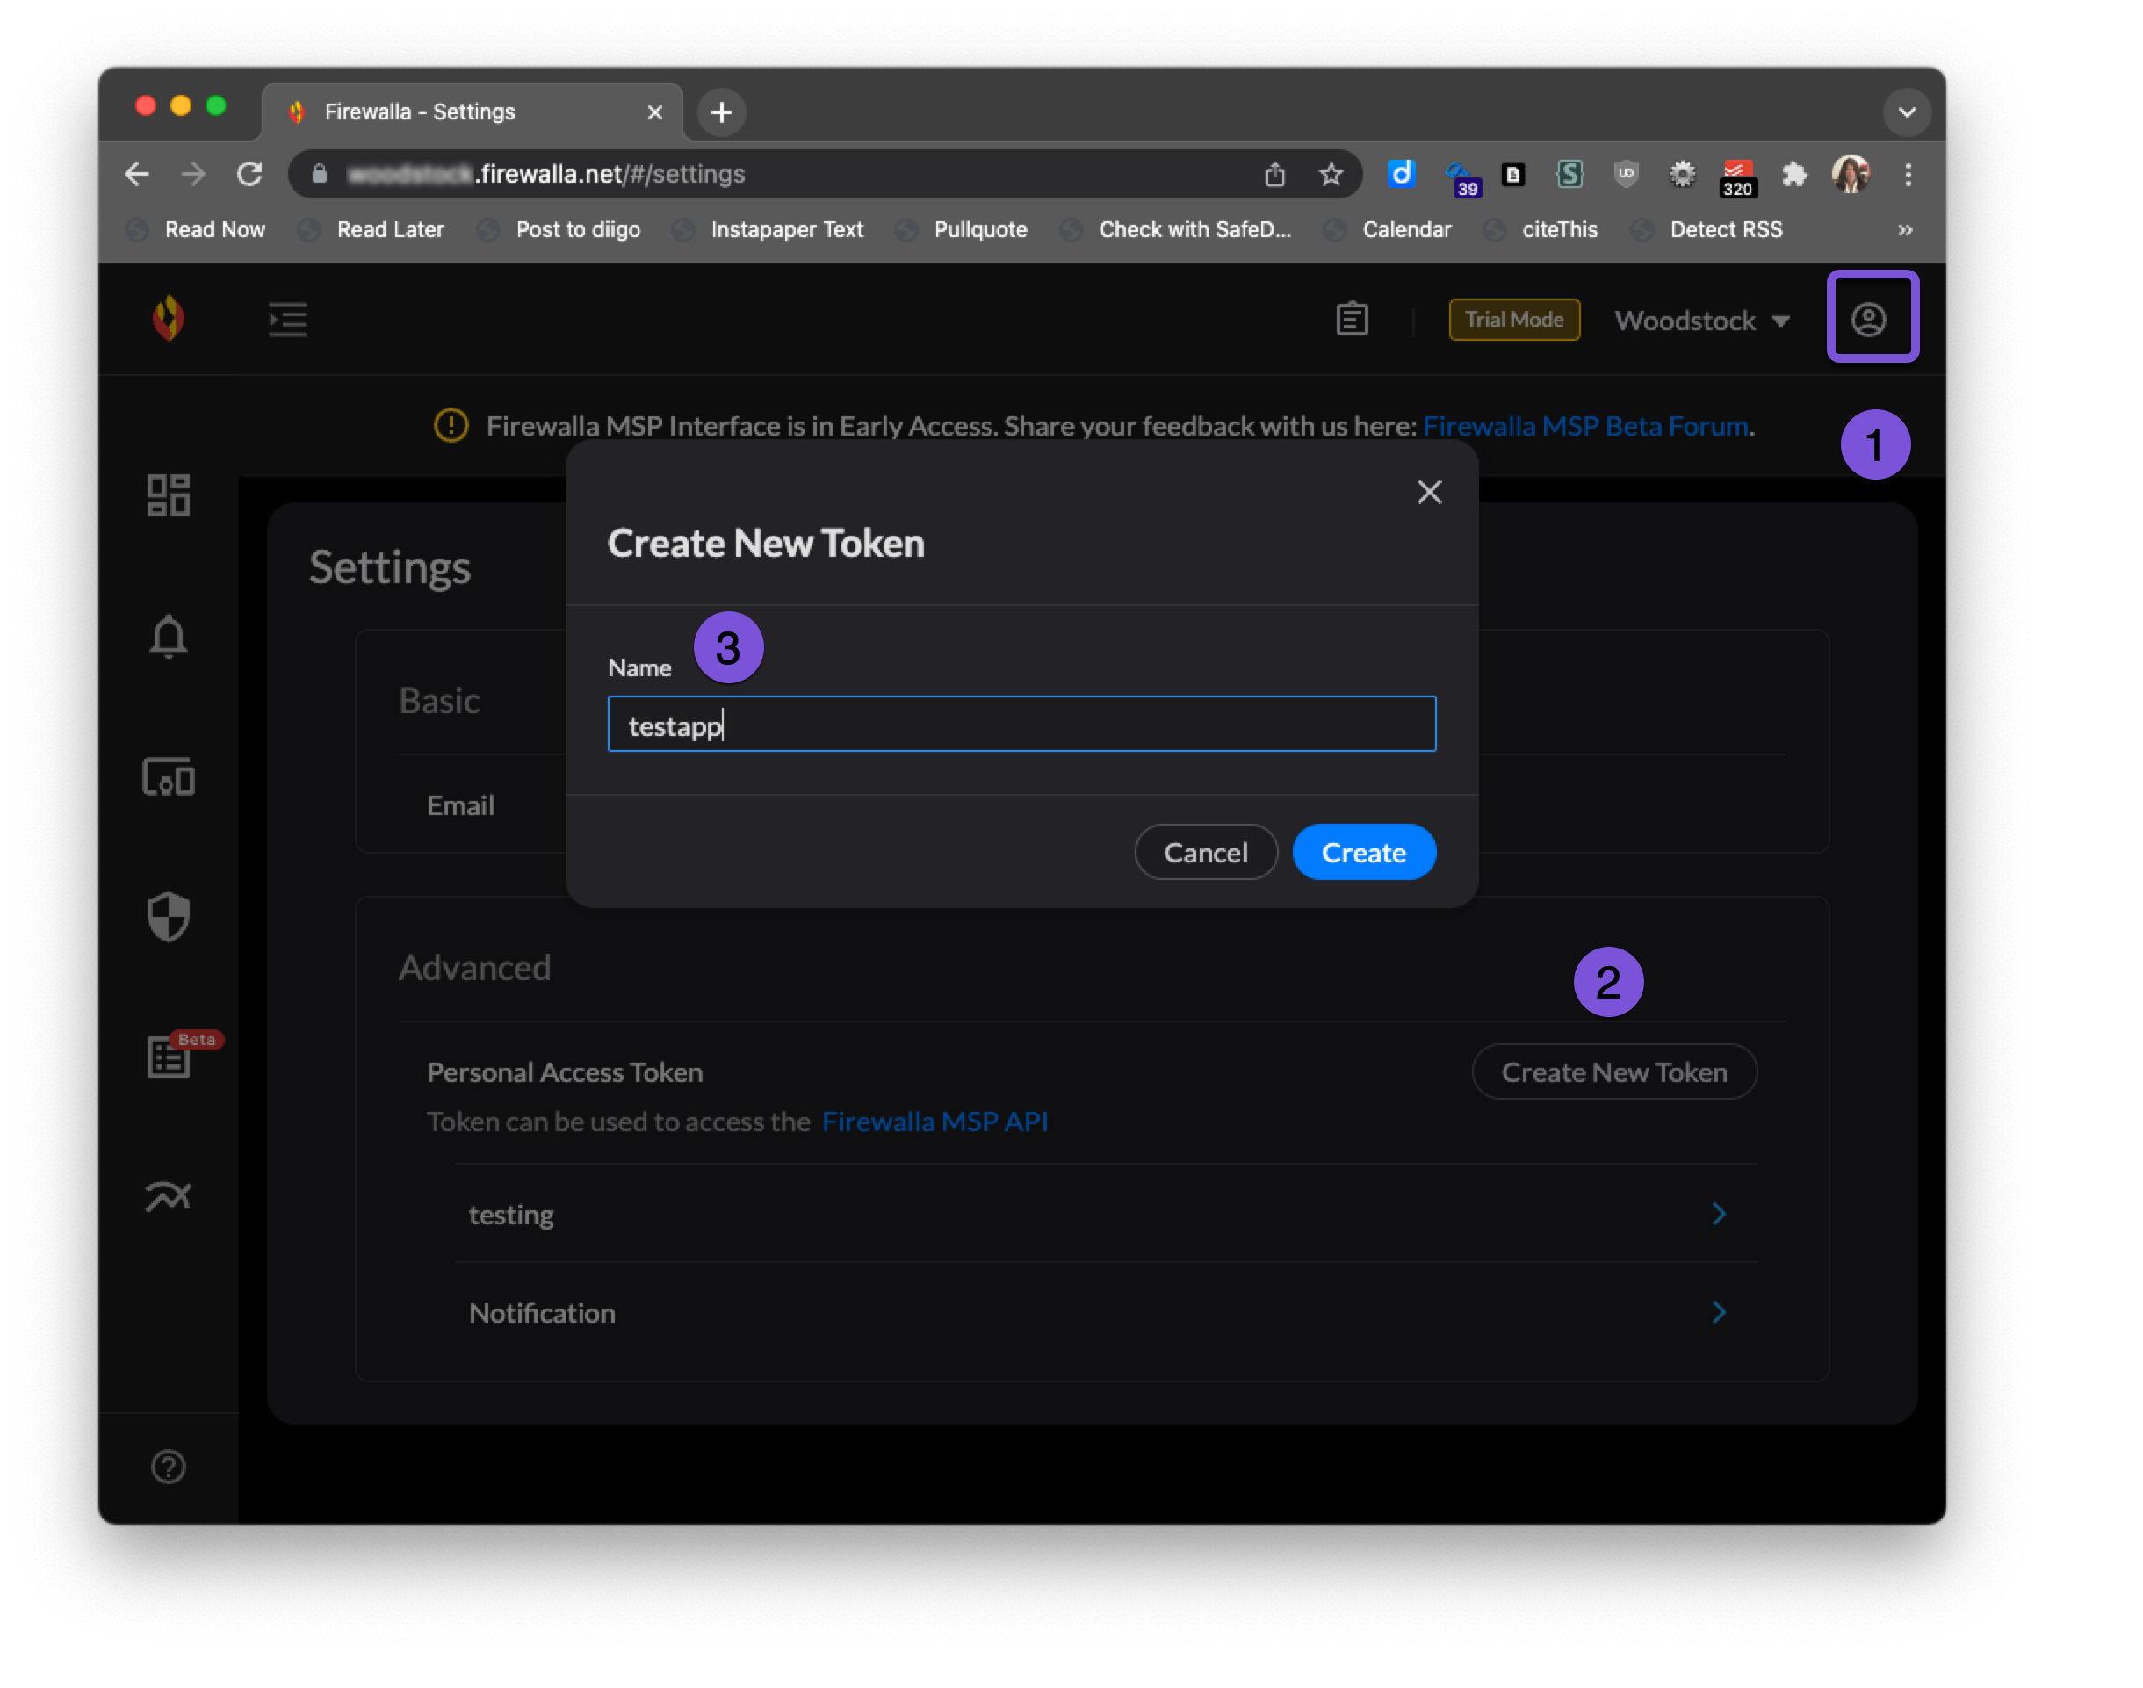Click the Firewalla flame logo
Image resolution: width=2143 pixels, height=1688 pixels.
pos(168,319)
